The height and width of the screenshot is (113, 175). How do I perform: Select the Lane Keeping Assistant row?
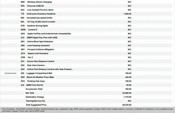click(38, 45)
